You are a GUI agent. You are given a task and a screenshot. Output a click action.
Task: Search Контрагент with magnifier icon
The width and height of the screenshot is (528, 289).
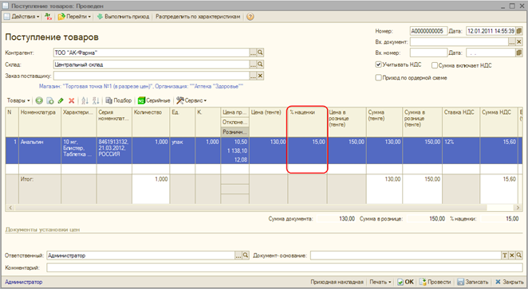[x=260, y=53]
